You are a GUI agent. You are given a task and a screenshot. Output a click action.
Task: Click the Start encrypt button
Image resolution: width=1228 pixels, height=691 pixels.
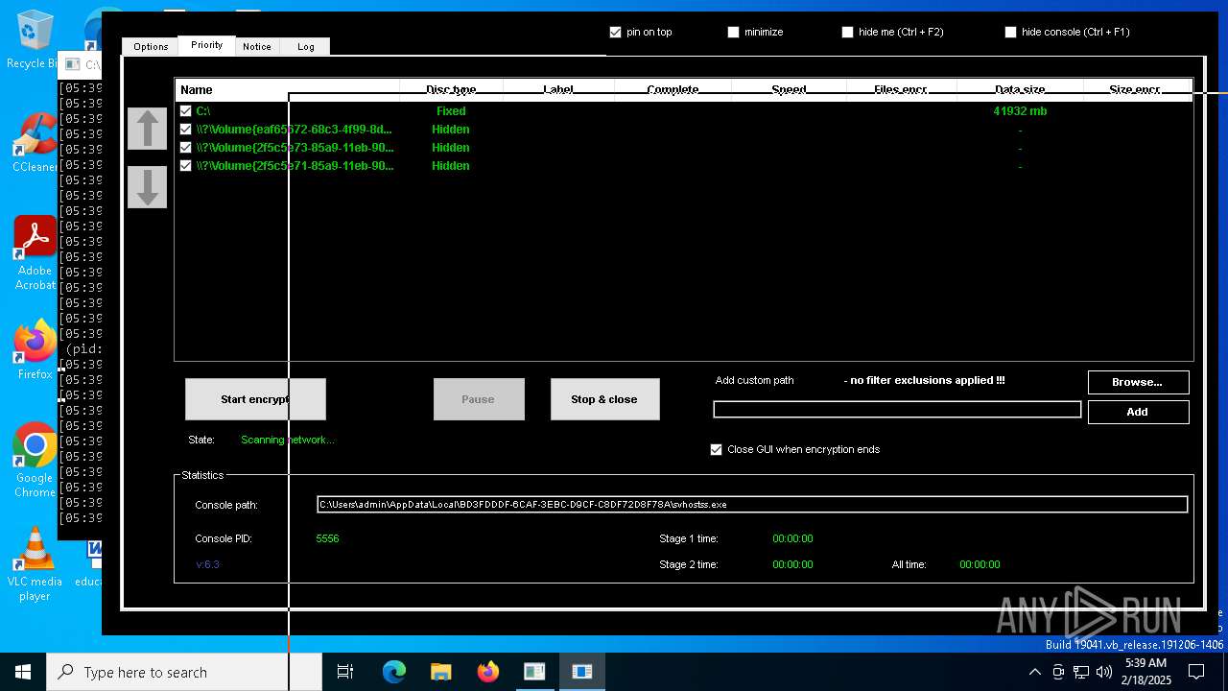click(x=255, y=399)
